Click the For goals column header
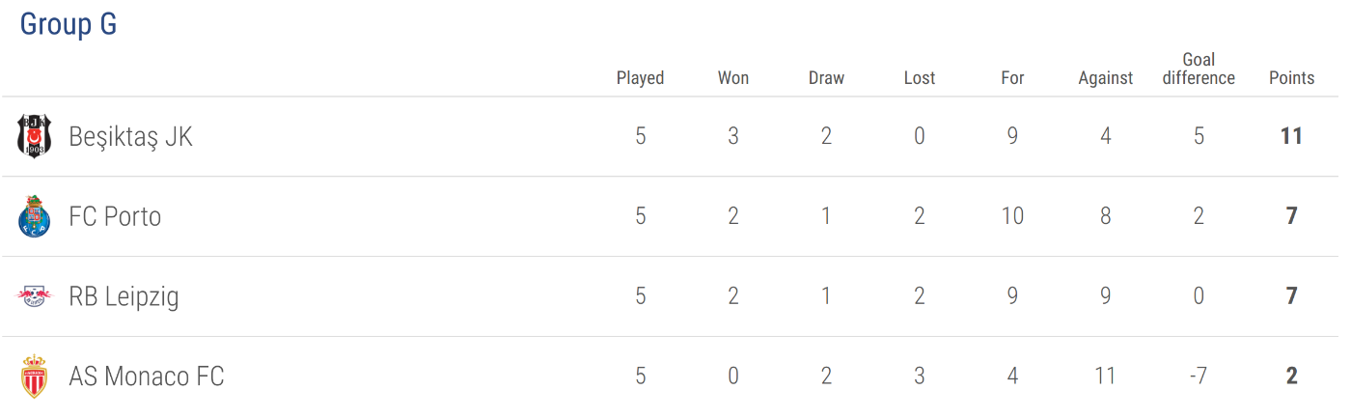Image resolution: width=1351 pixels, height=418 pixels. [x=1012, y=78]
